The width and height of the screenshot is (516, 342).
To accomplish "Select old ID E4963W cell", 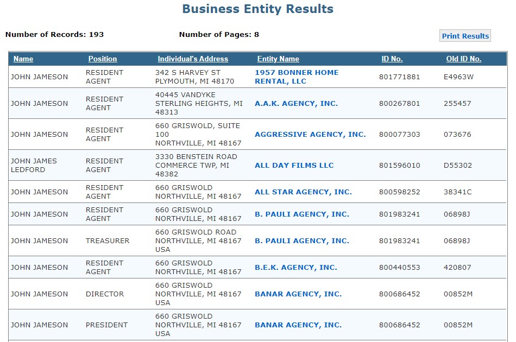I will click(458, 77).
